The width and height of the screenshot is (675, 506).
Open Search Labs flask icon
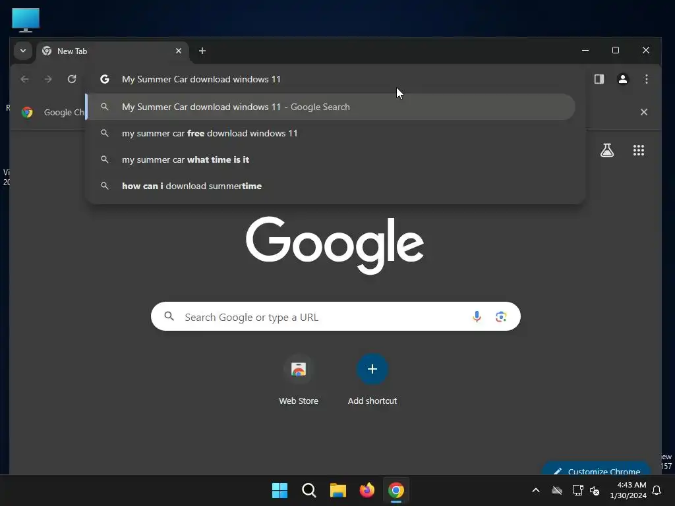point(607,150)
